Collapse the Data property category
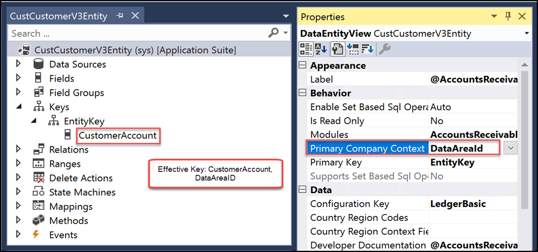This screenshot has height=252, width=538. click(x=302, y=189)
